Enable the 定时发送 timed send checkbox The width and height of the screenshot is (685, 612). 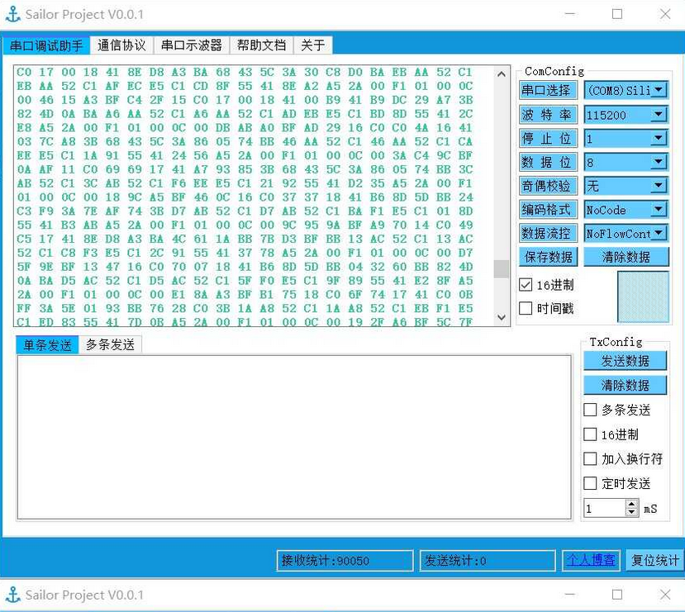[x=590, y=483]
